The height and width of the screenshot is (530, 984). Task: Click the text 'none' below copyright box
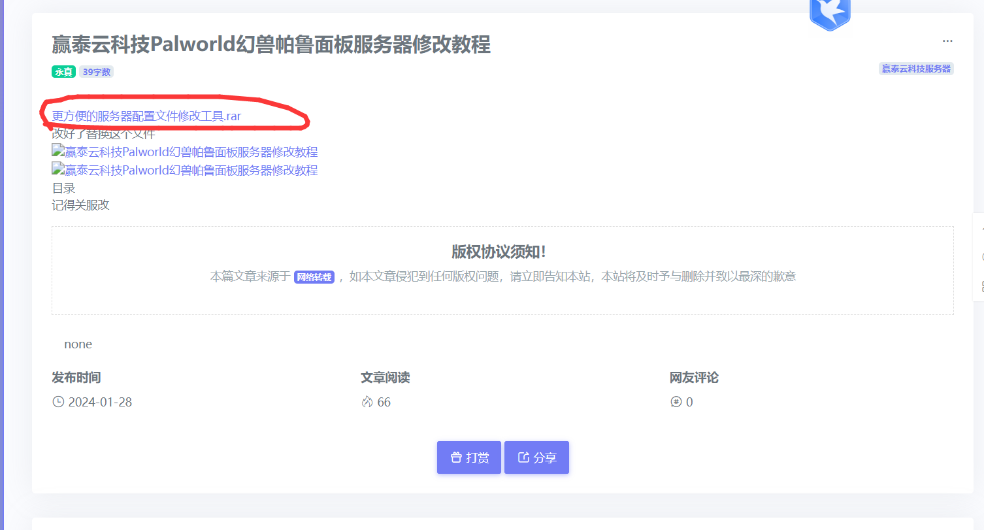pyautogui.click(x=78, y=344)
